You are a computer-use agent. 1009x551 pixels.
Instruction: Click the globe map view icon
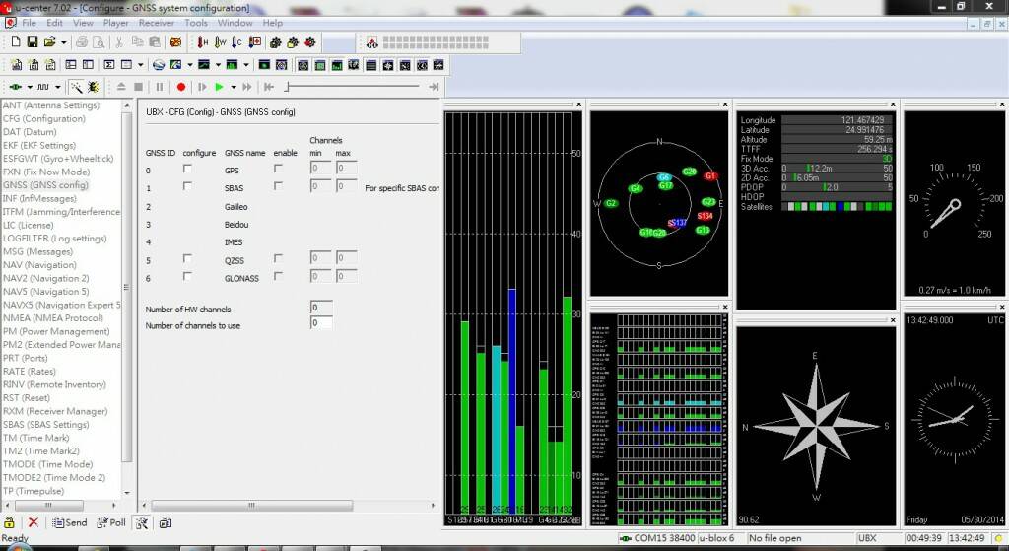pos(158,65)
